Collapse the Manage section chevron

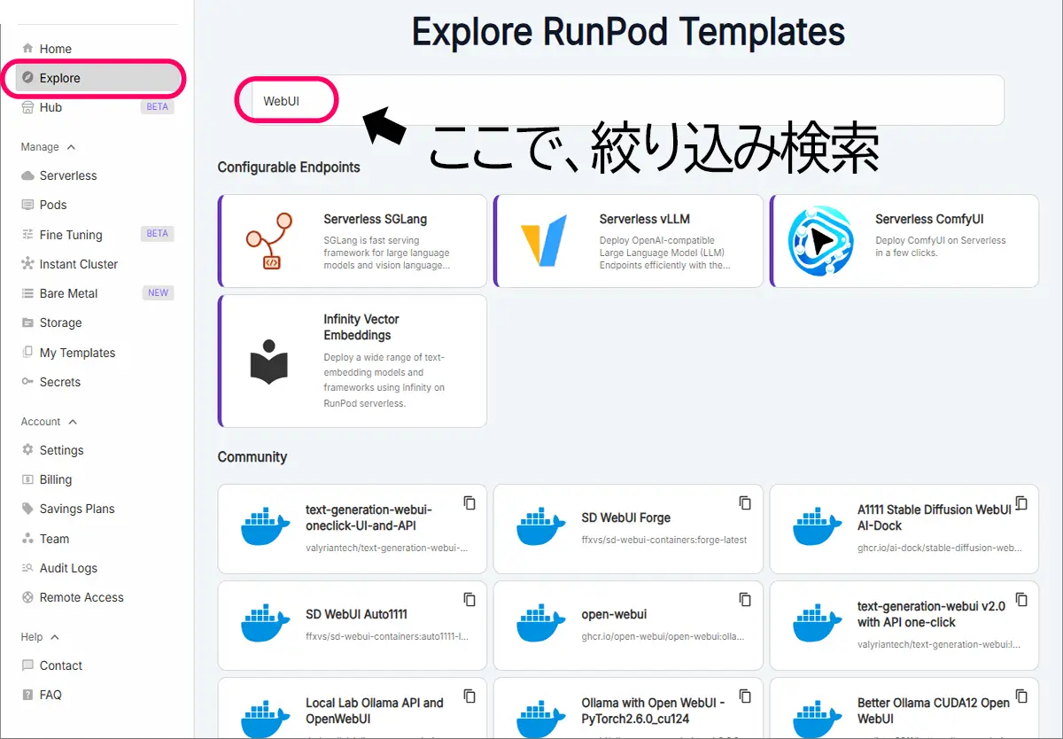click(x=72, y=147)
